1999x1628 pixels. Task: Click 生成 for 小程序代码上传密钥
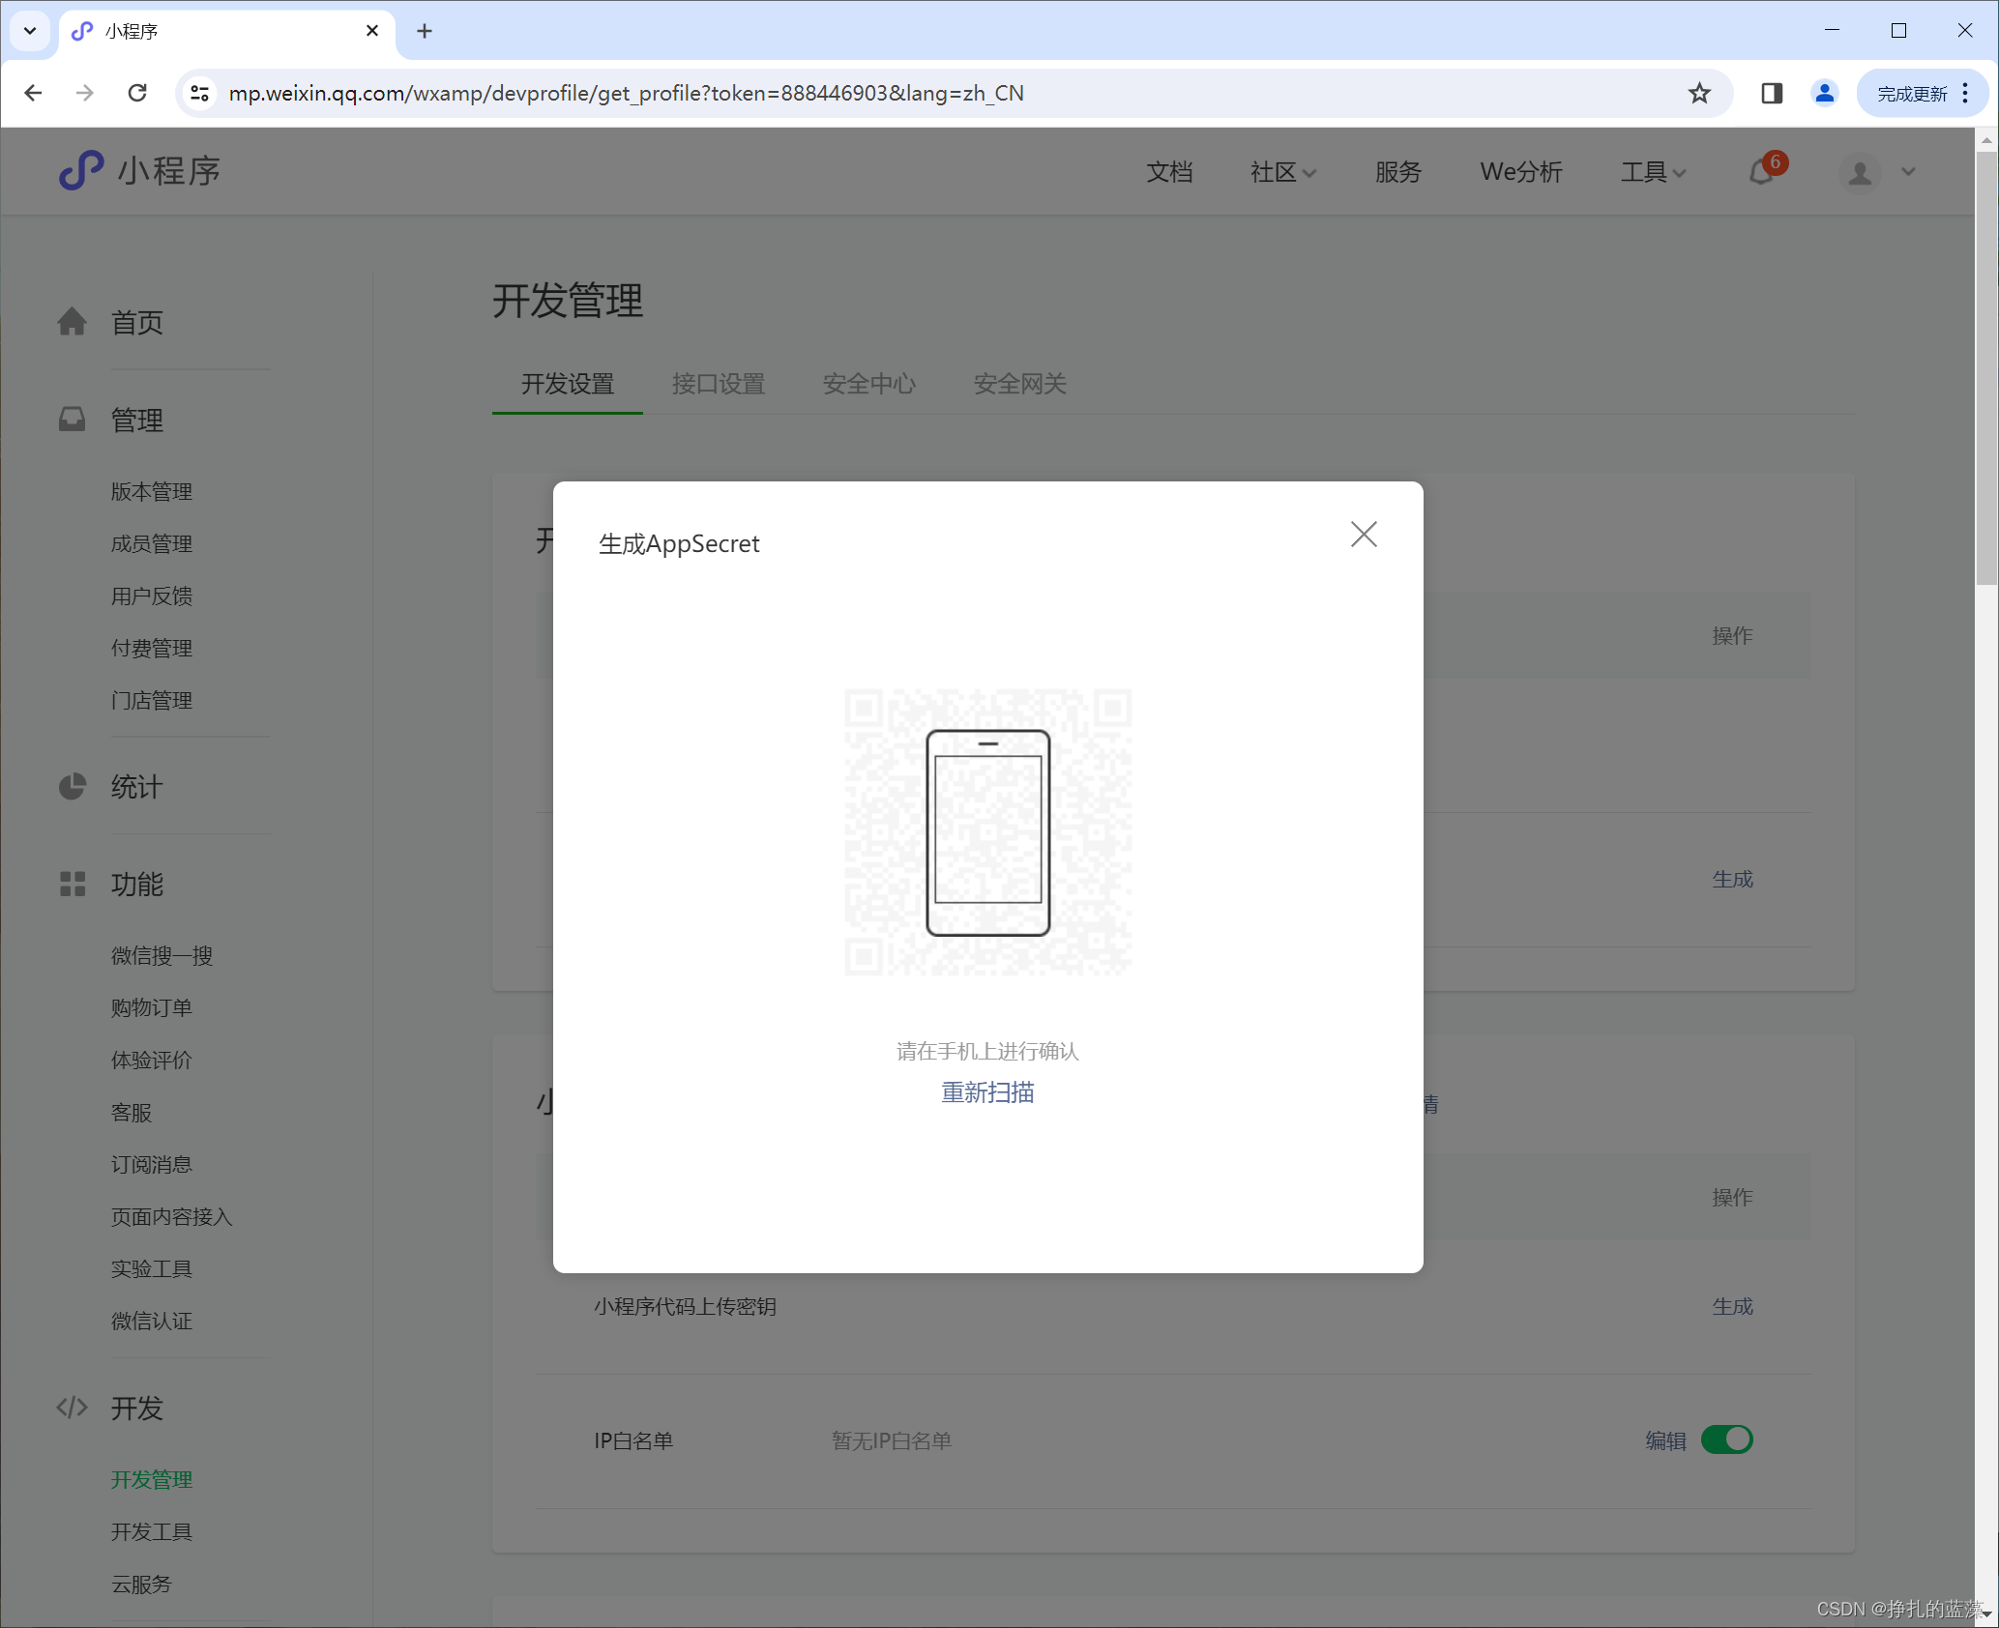pyautogui.click(x=1731, y=1306)
